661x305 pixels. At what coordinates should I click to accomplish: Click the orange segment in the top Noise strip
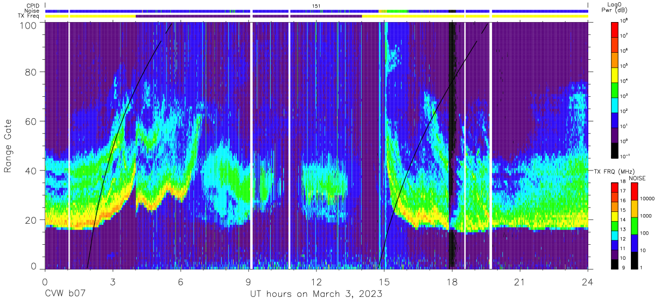[383, 11]
